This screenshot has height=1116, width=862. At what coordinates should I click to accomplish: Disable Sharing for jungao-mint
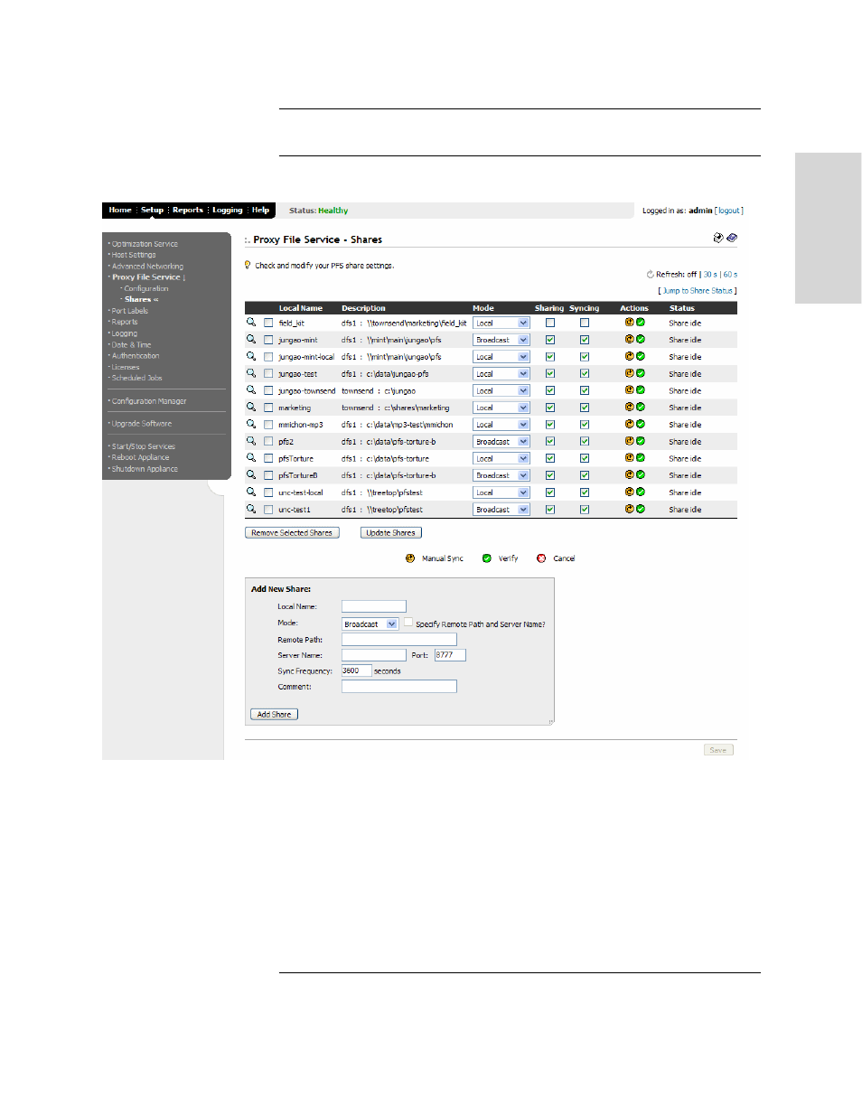(x=550, y=340)
